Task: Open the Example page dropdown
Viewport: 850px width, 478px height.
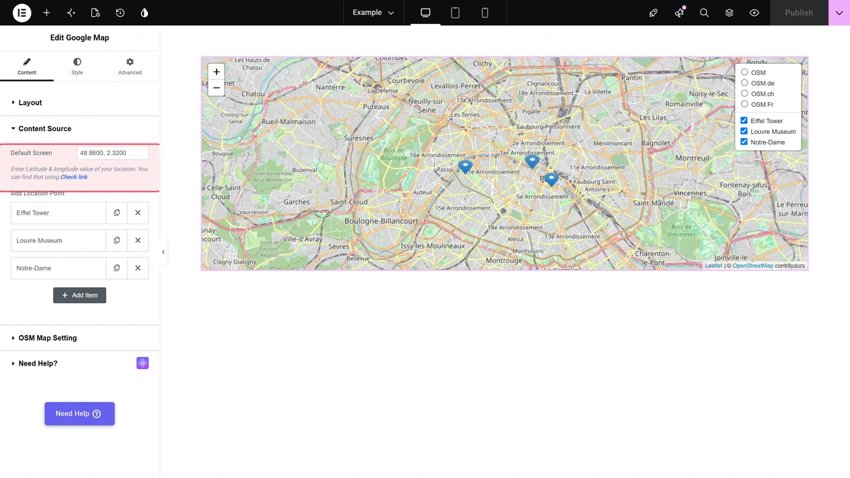Action: click(373, 13)
